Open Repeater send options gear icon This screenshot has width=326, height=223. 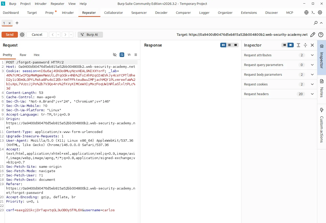click(22, 35)
